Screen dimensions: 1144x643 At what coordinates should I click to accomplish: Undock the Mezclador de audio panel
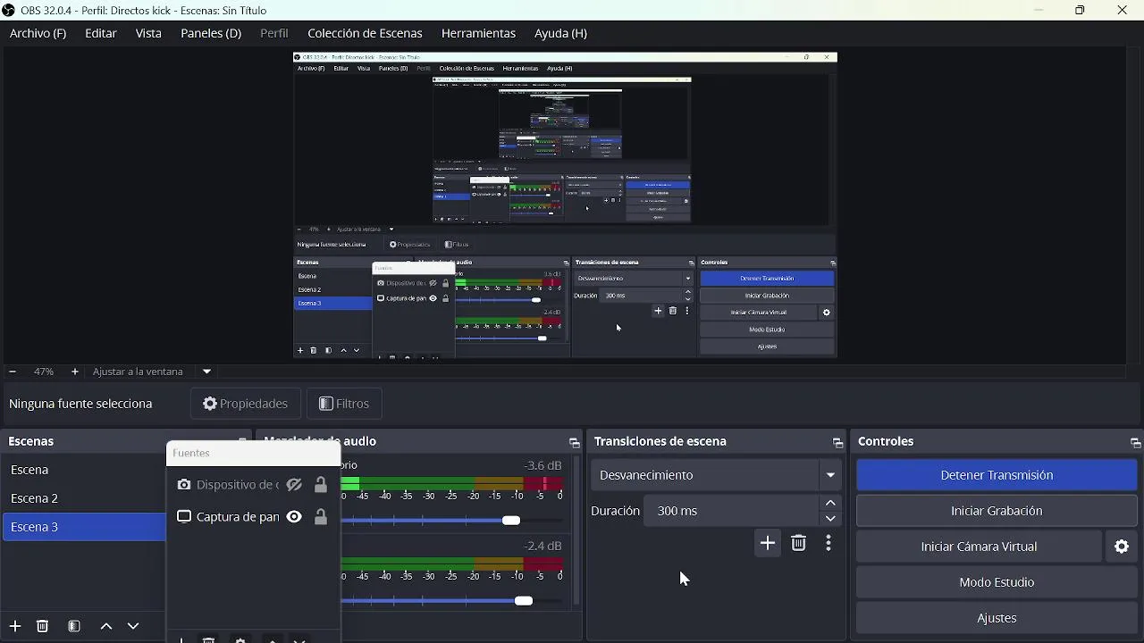coord(574,442)
